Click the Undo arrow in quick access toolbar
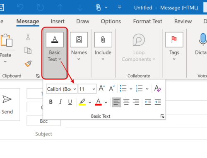 click(x=20, y=7)
